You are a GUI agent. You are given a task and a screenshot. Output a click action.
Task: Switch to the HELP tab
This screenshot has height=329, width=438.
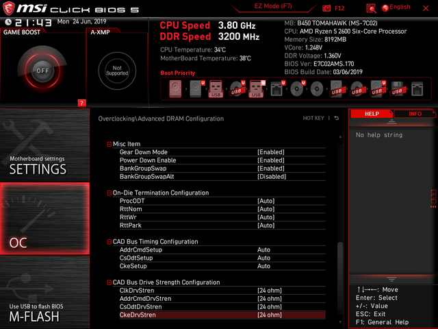click(372, 114)
